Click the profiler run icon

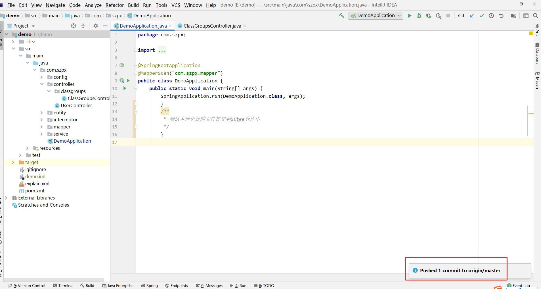coord(439,16)
